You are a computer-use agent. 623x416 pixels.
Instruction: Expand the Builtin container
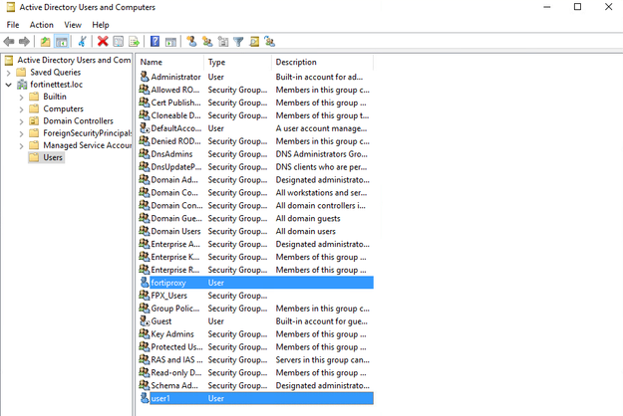click(x=21, y=97)
